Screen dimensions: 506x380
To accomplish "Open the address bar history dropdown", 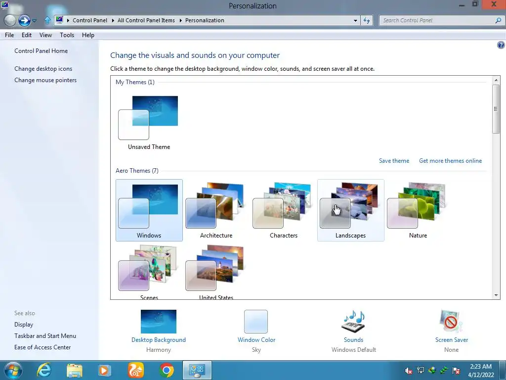I will coord(355,20).
